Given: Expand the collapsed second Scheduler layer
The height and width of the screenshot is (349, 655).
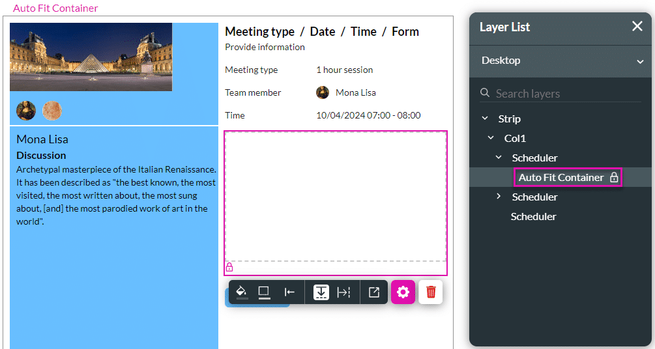Looking at the screenshot, I should [499, 197].
